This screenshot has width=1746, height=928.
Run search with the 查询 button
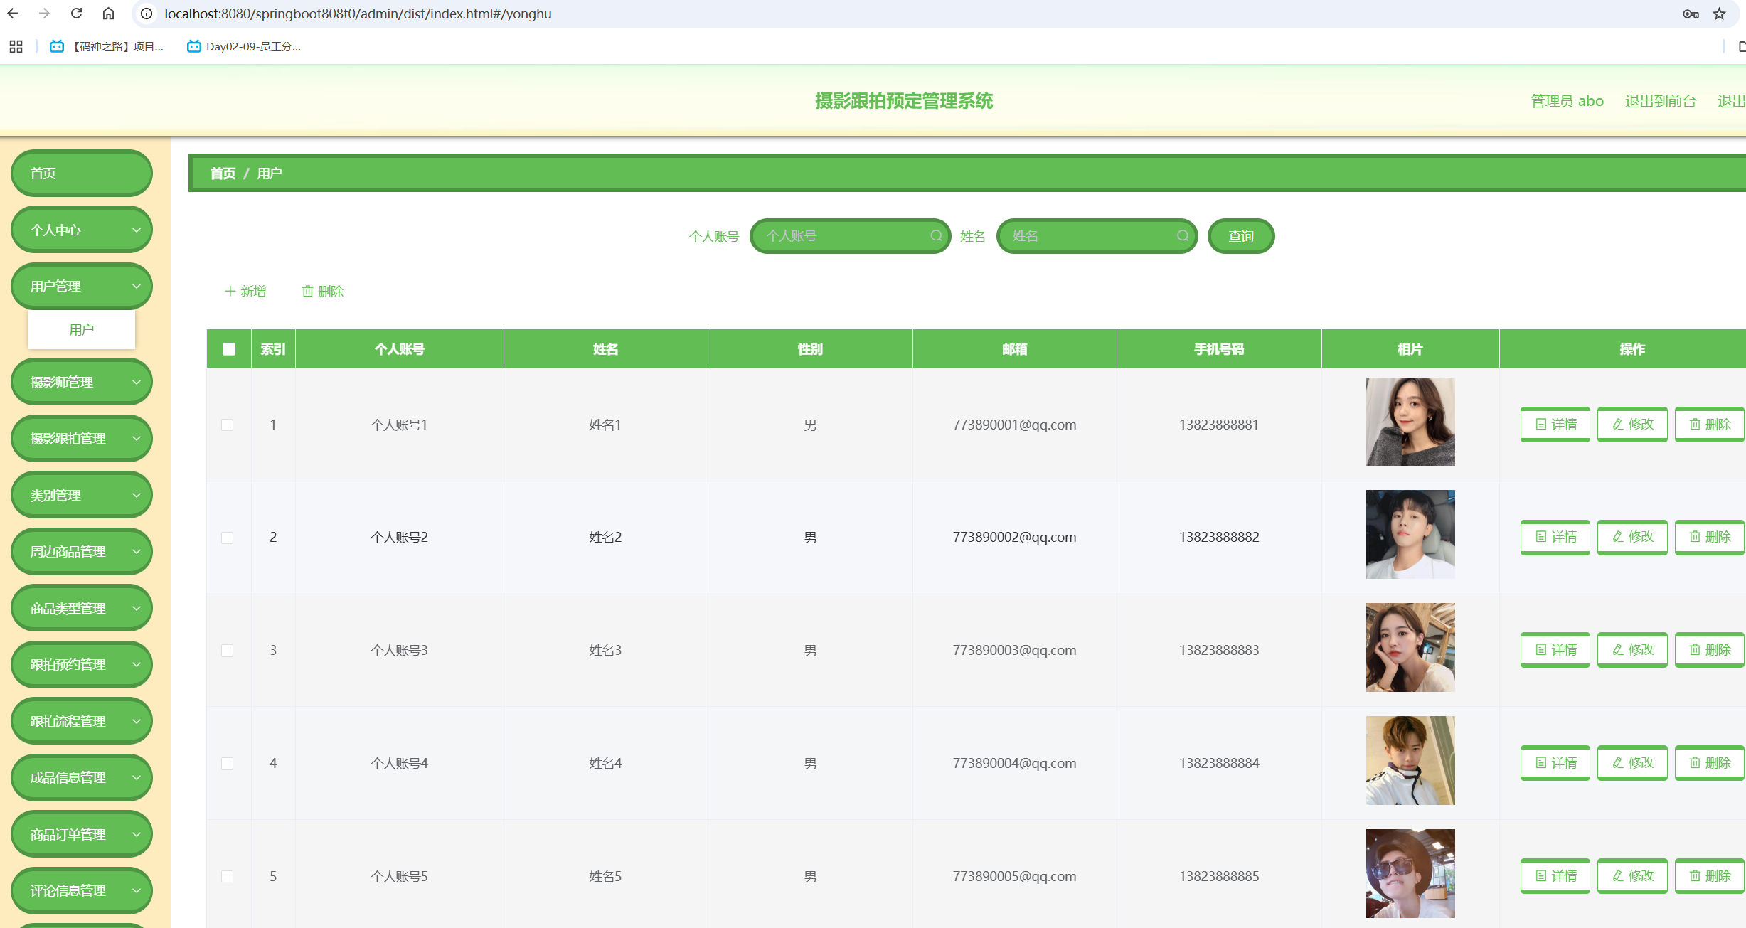click(x=1241, y=236)
